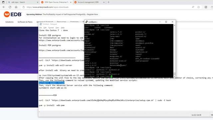
Task: Click the PEM curl command line in Notepad
Action: pos(105,100)
